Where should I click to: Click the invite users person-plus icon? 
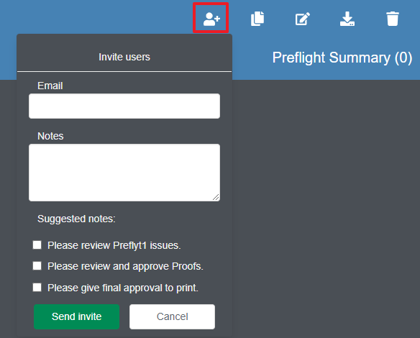[x=211, y=19]
